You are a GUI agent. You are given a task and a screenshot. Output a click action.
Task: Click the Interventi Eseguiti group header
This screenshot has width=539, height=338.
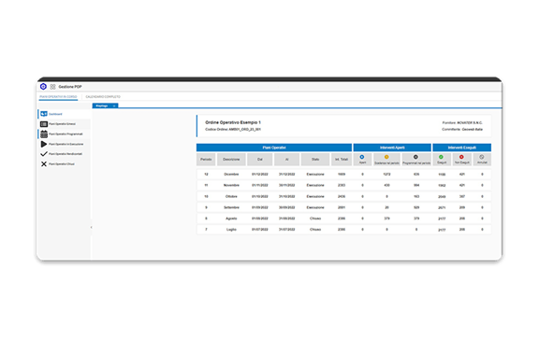pyautogui.click(x=461, y=148)
